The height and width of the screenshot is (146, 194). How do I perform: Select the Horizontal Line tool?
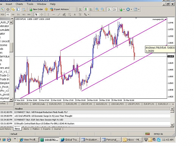(53, 15)
